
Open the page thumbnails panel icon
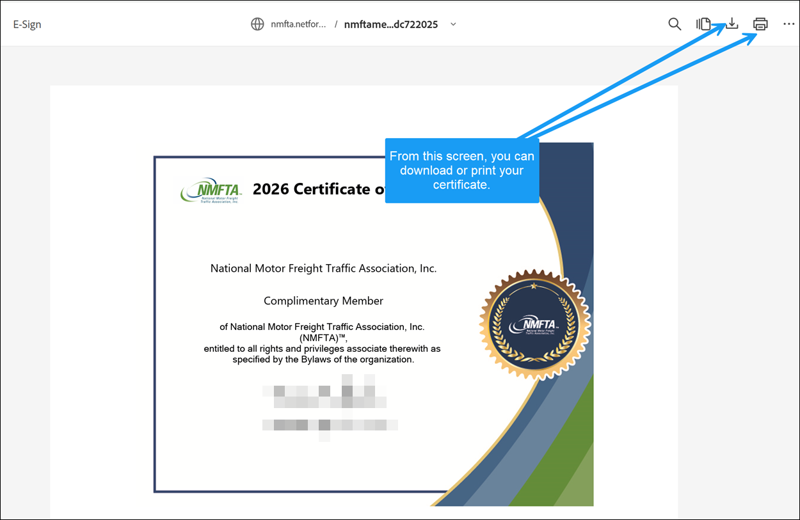click(x=703, y=24)
